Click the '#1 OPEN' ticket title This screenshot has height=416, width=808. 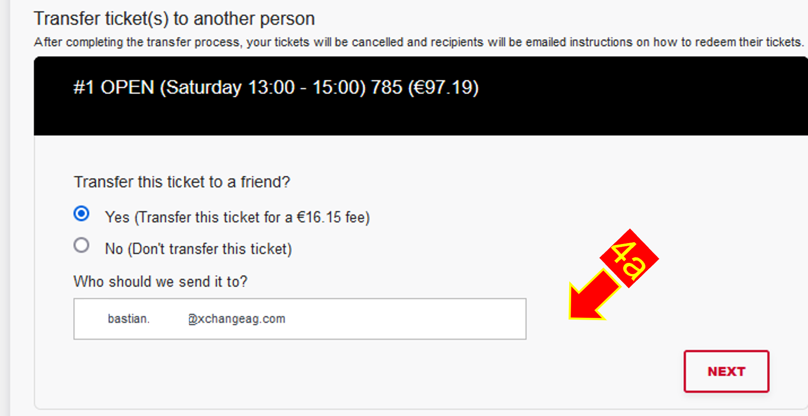coord(114,88)
